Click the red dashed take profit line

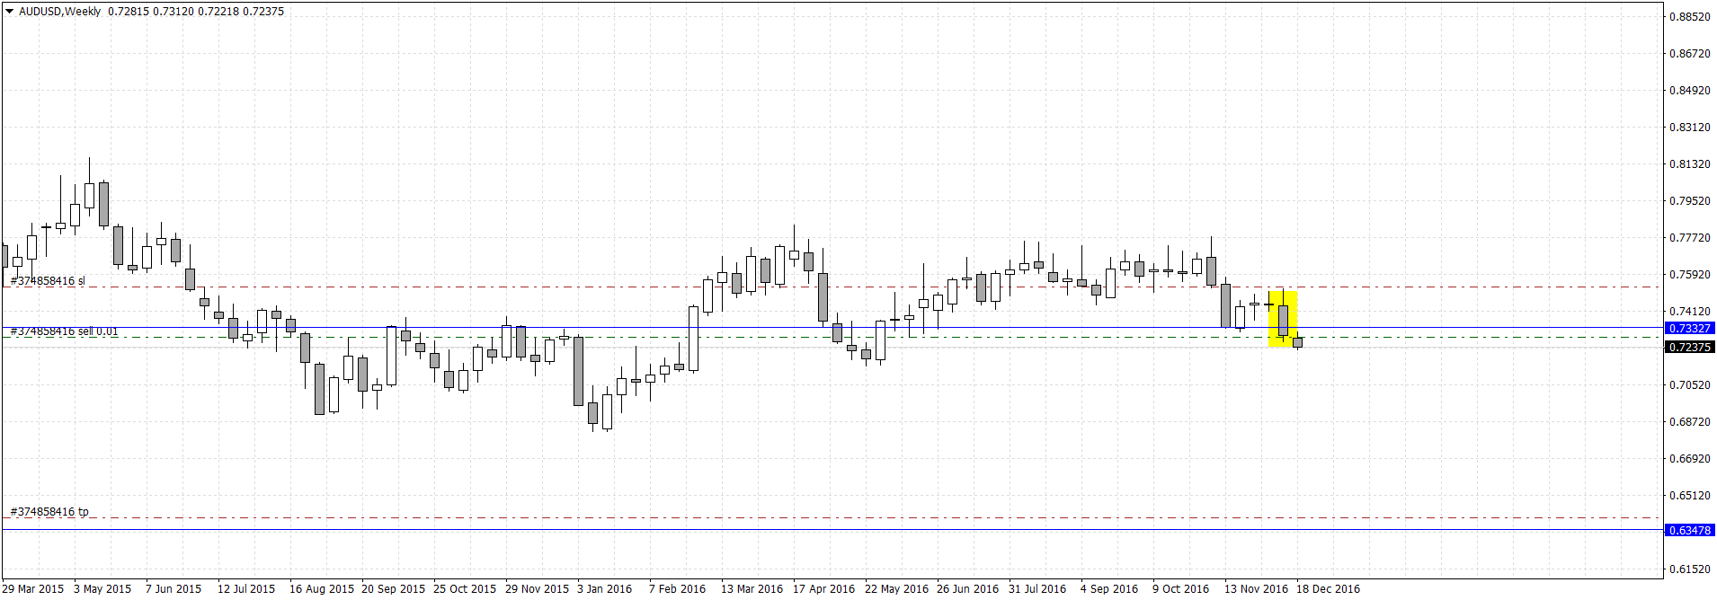click(x=832, y=518)
